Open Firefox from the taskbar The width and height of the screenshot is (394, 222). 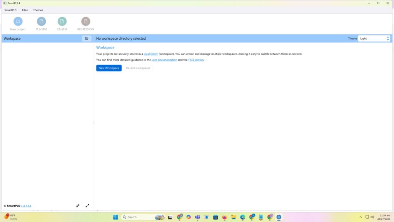coord(225,217)
